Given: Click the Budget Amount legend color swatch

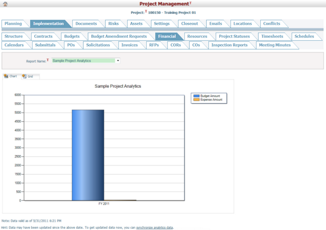Looking at the screenshot, I should click(x=196, y=96).
